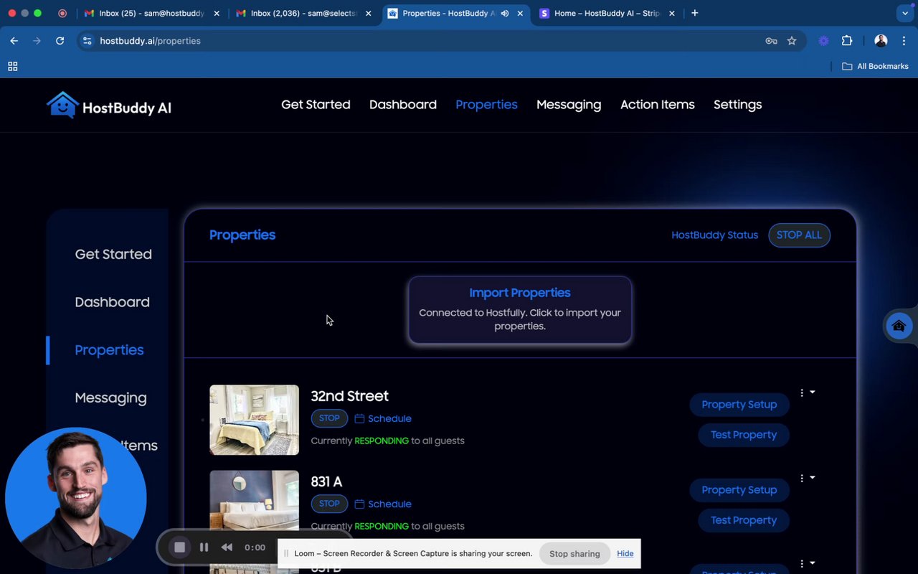Hide the Loom screen sharing notification
Viewport: 918px width, 574px height.
(x=625, y=554)
